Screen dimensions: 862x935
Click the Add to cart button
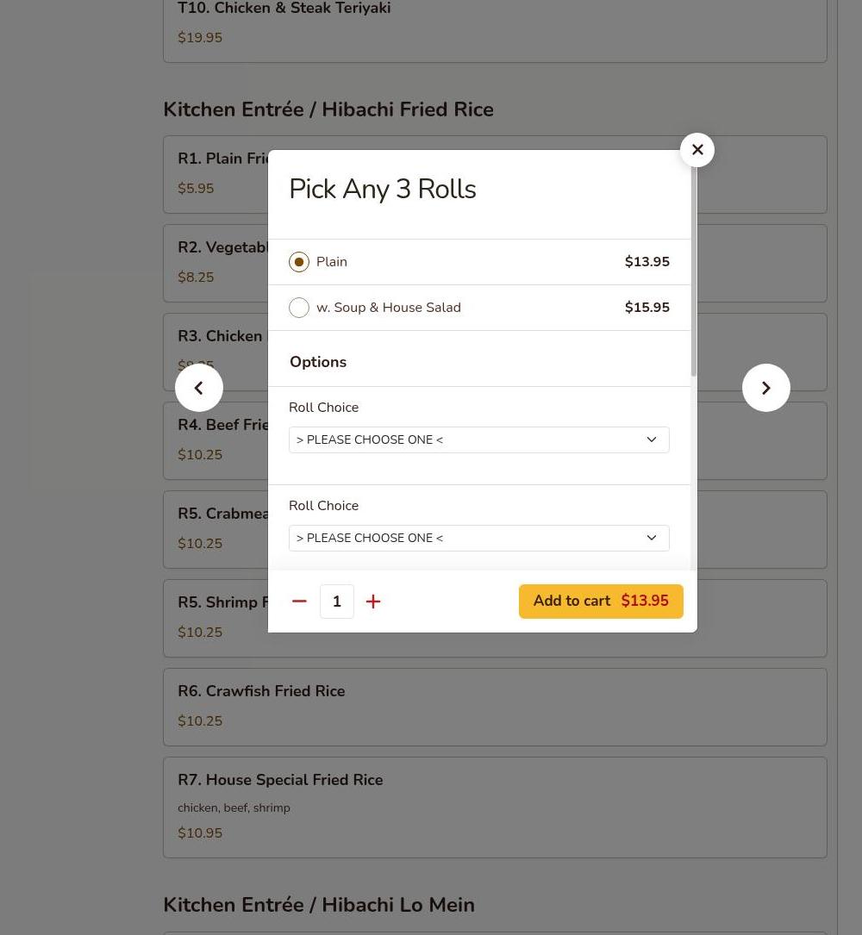(601, 602)
